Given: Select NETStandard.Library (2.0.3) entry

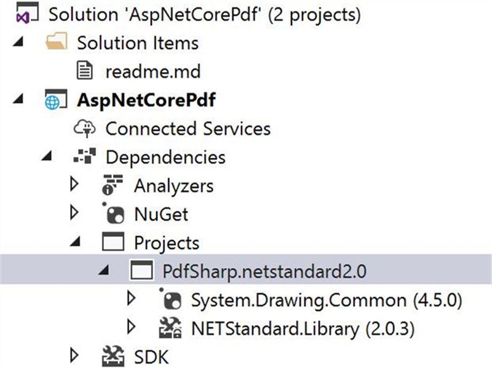Looking at the screenshot, I should (x=282, y=328).
